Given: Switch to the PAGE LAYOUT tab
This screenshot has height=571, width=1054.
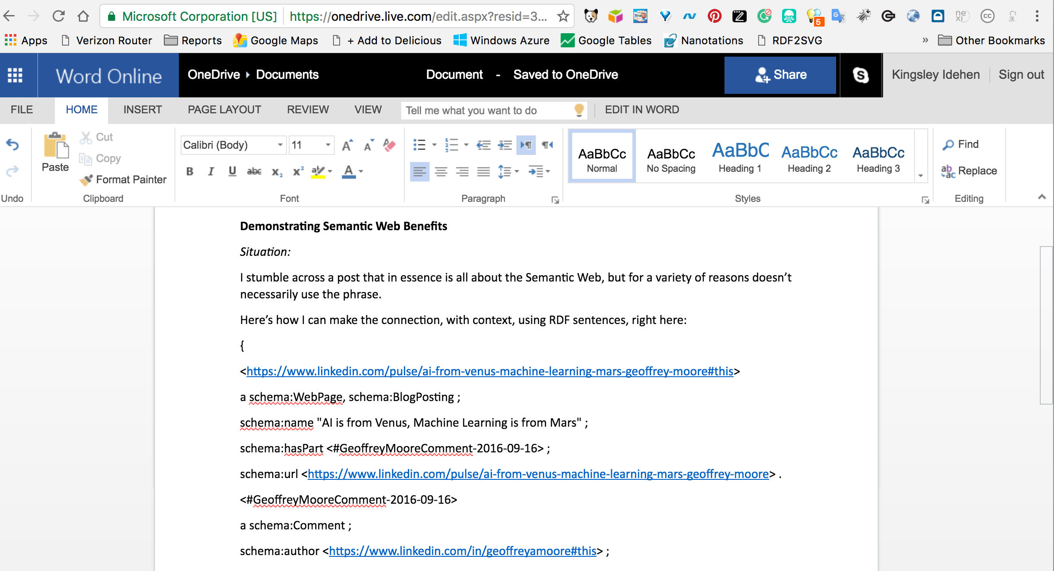Looking at the screenshot, I should tap(224, 110).
